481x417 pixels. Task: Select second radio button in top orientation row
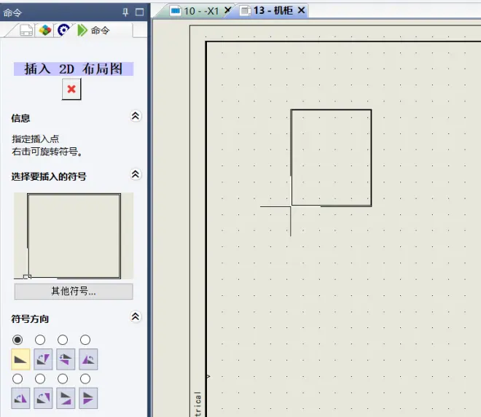(40, 340)
